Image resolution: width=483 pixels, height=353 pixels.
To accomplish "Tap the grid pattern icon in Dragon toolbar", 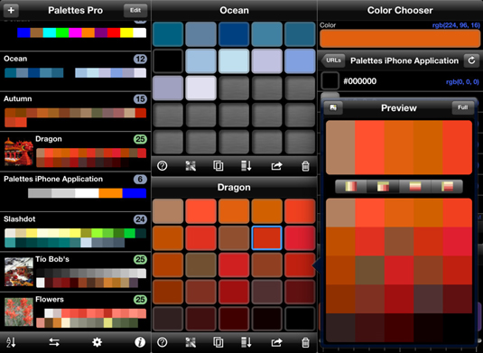I will [190, 342].
